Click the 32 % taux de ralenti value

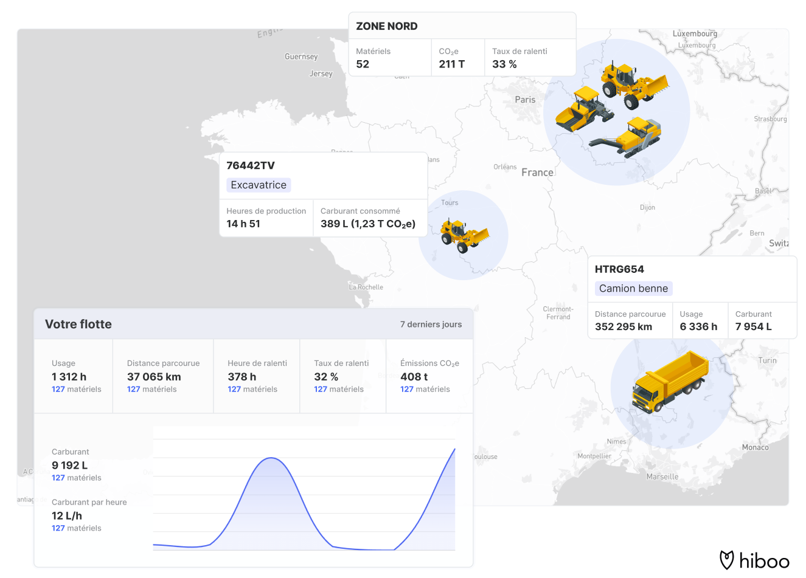(x=326, y=377)
